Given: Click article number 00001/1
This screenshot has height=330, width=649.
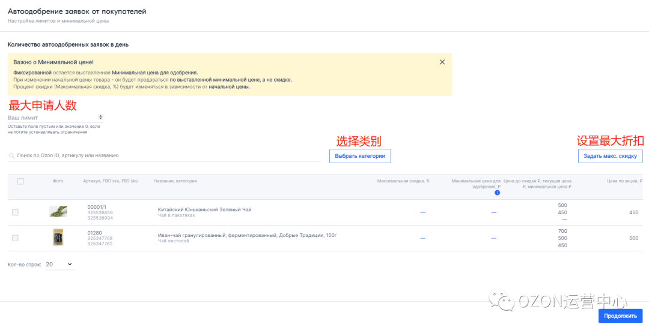Looking at the screenshot, I should (x=97, y=206).
